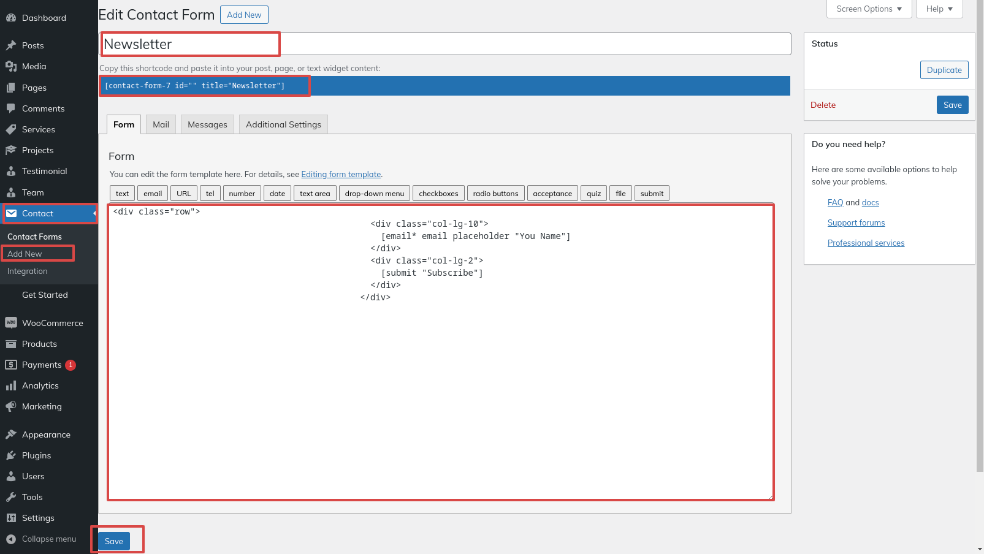Open the Professional services link
This screenshot has width=984, height=554.
(866, 243)
